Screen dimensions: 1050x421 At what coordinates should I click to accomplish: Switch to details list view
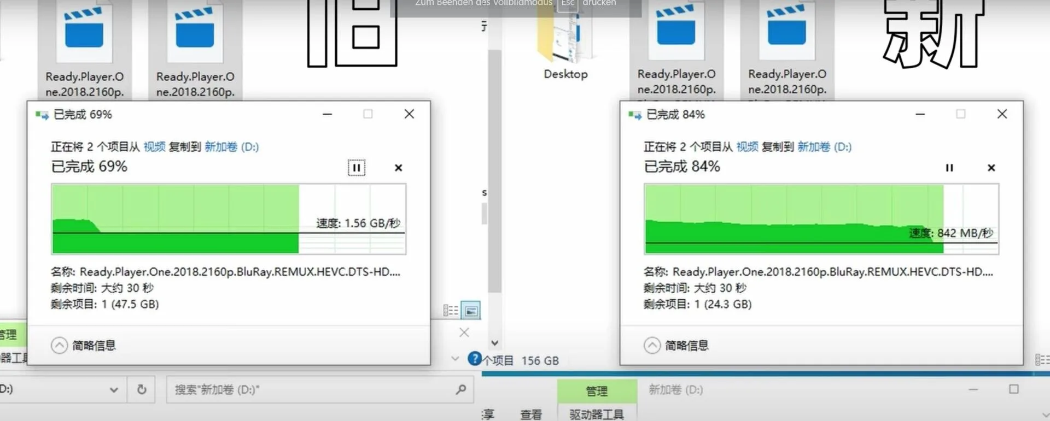451,311
